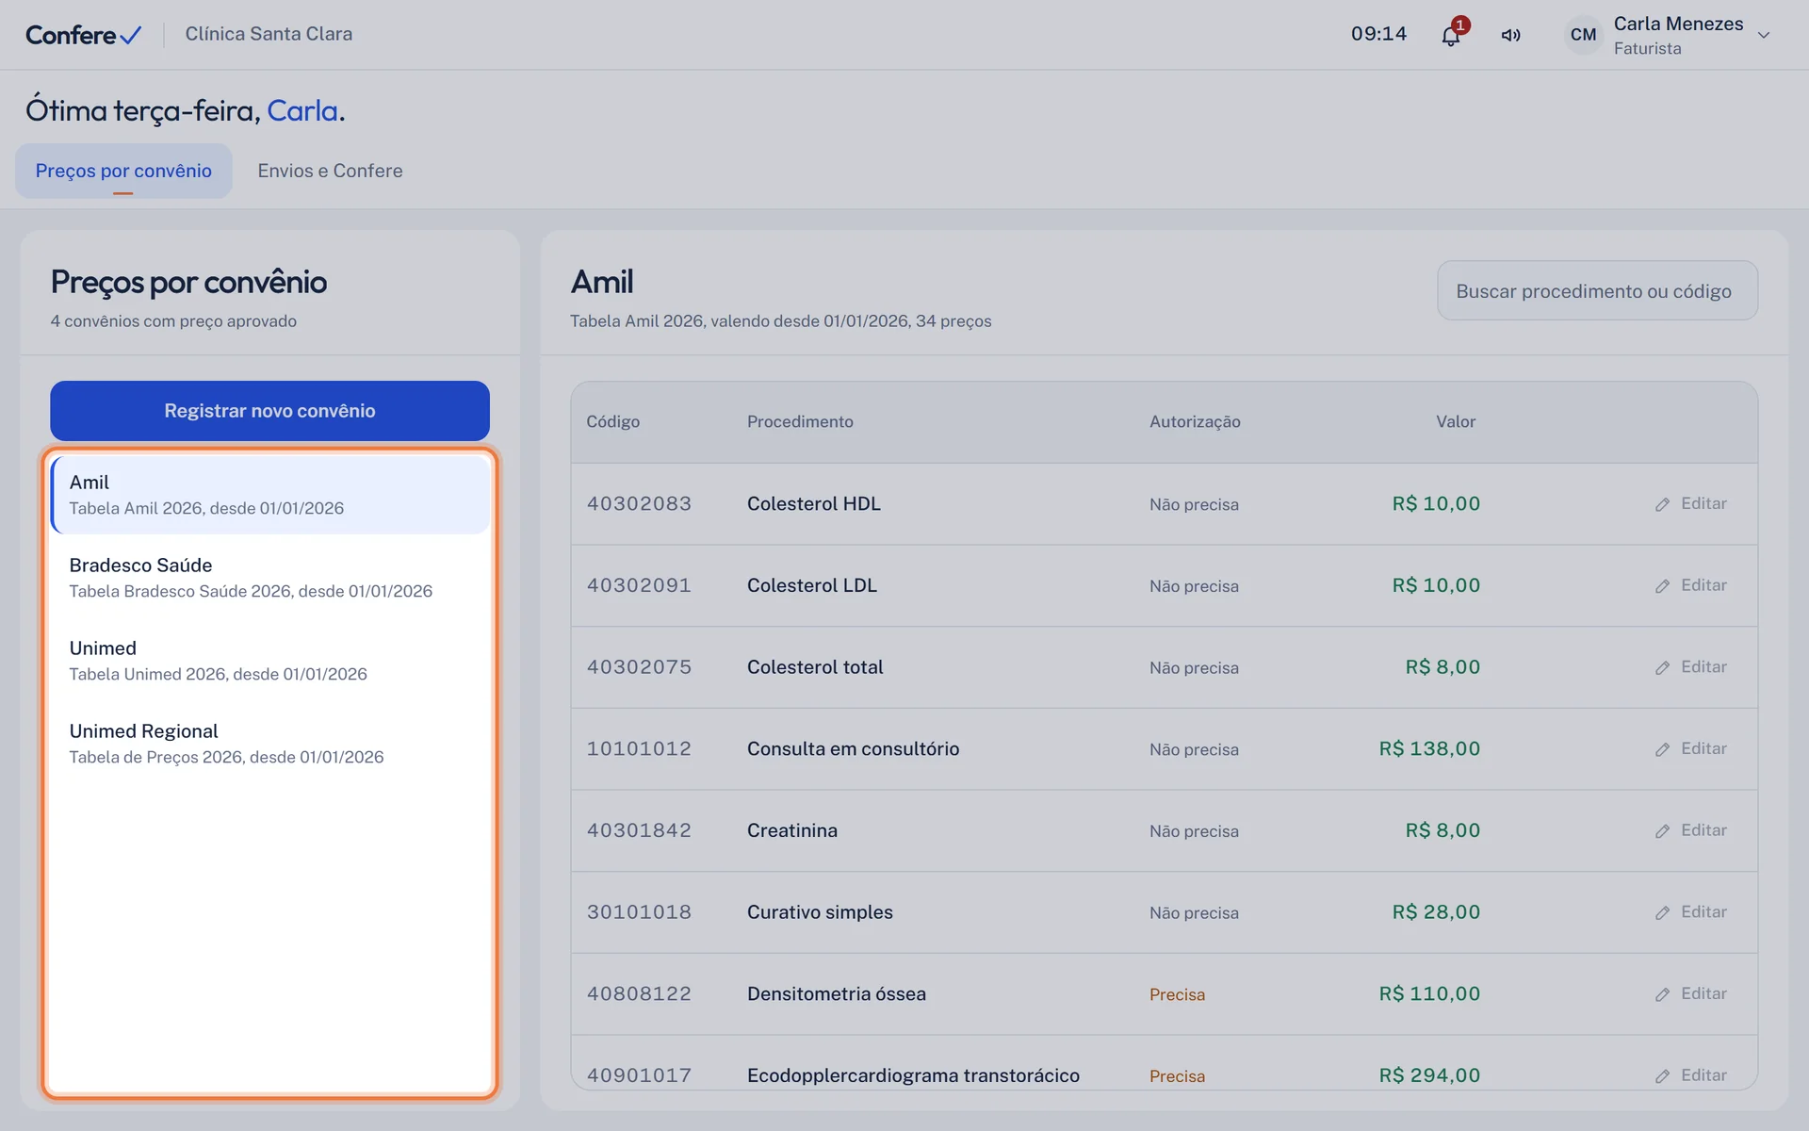Click the Curativo simples procedure name
1809x1131 pixels.
(x=820, y=912)
